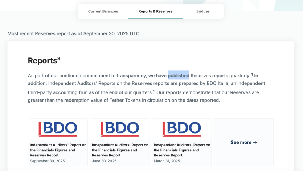Open the March 31, 2025 auditors' report
Screen dimensions: 303x171
(182, 142)
